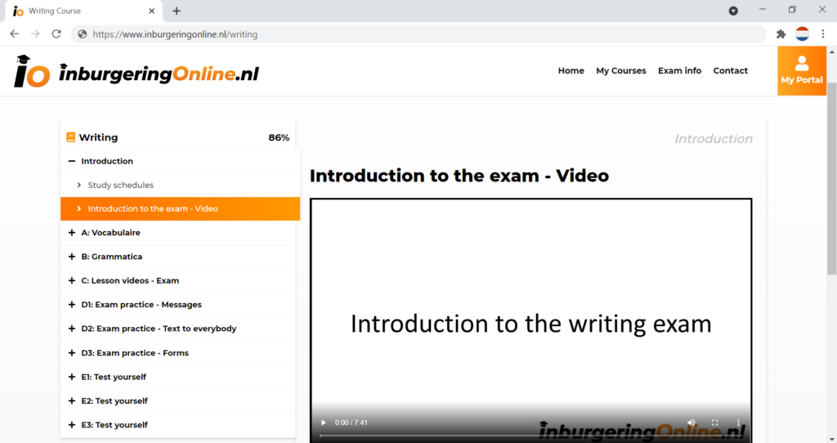Click the Writing Course browser tab

point(84,11)
